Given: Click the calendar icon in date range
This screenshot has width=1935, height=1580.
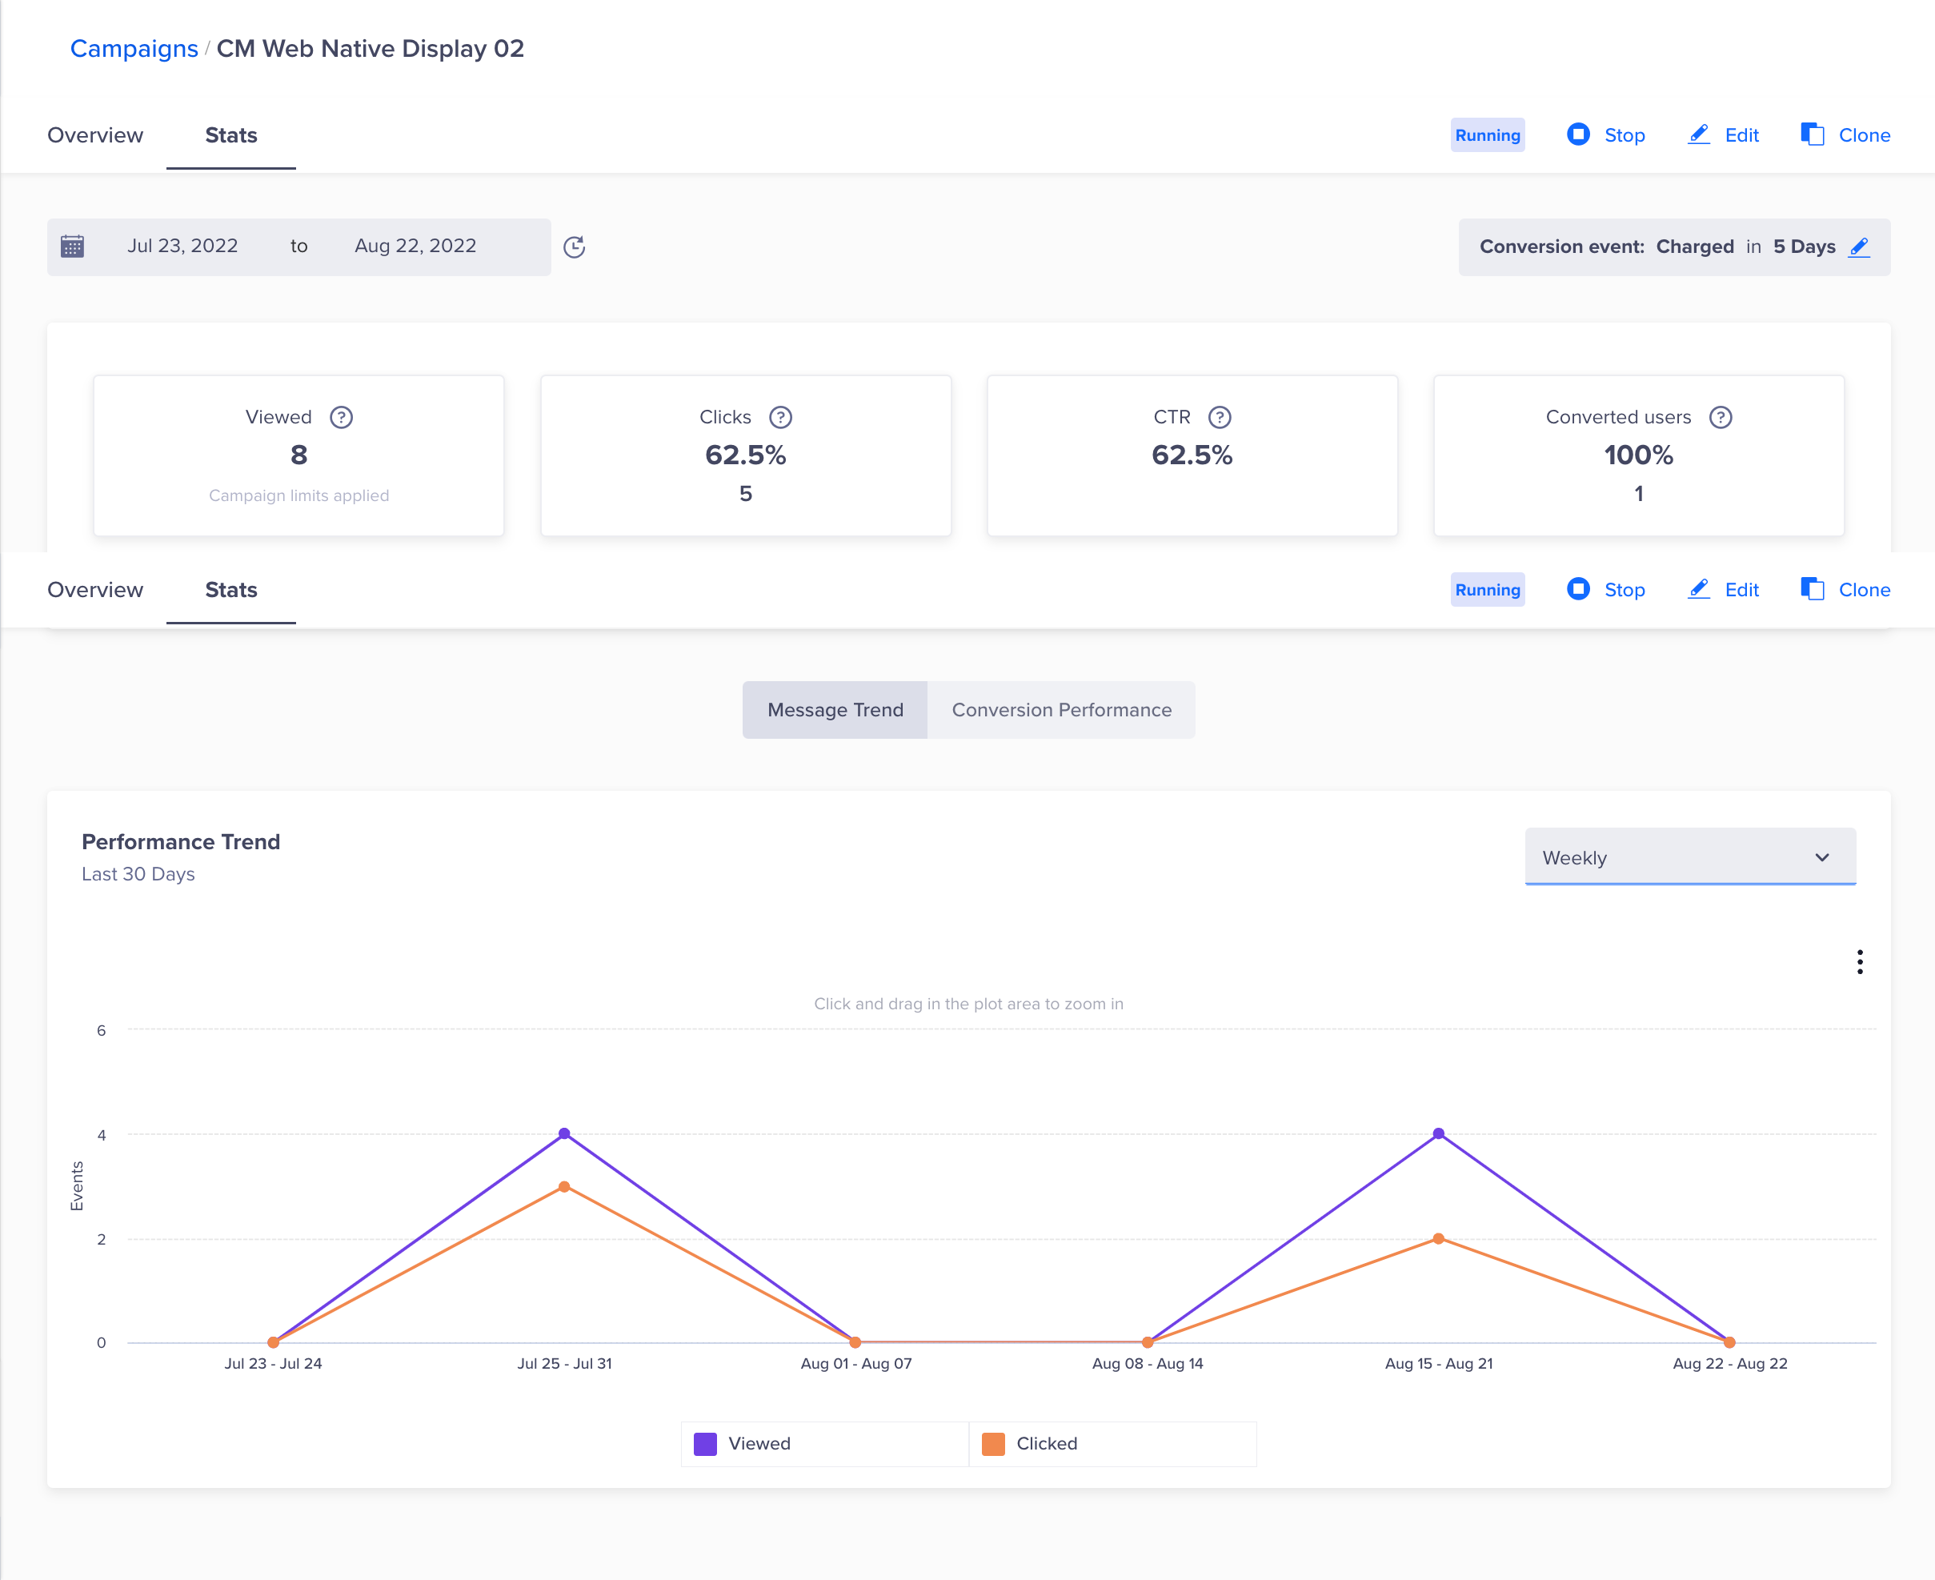Looking at the screenshot, I should click(x=73, y=247).
